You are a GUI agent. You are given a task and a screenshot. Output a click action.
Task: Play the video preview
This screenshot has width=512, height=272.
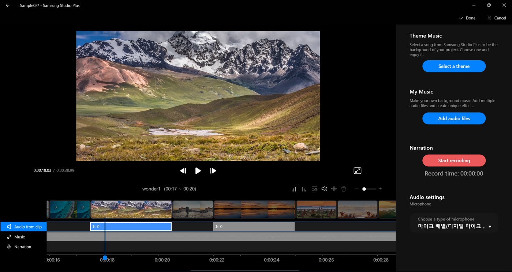[198, 170]
